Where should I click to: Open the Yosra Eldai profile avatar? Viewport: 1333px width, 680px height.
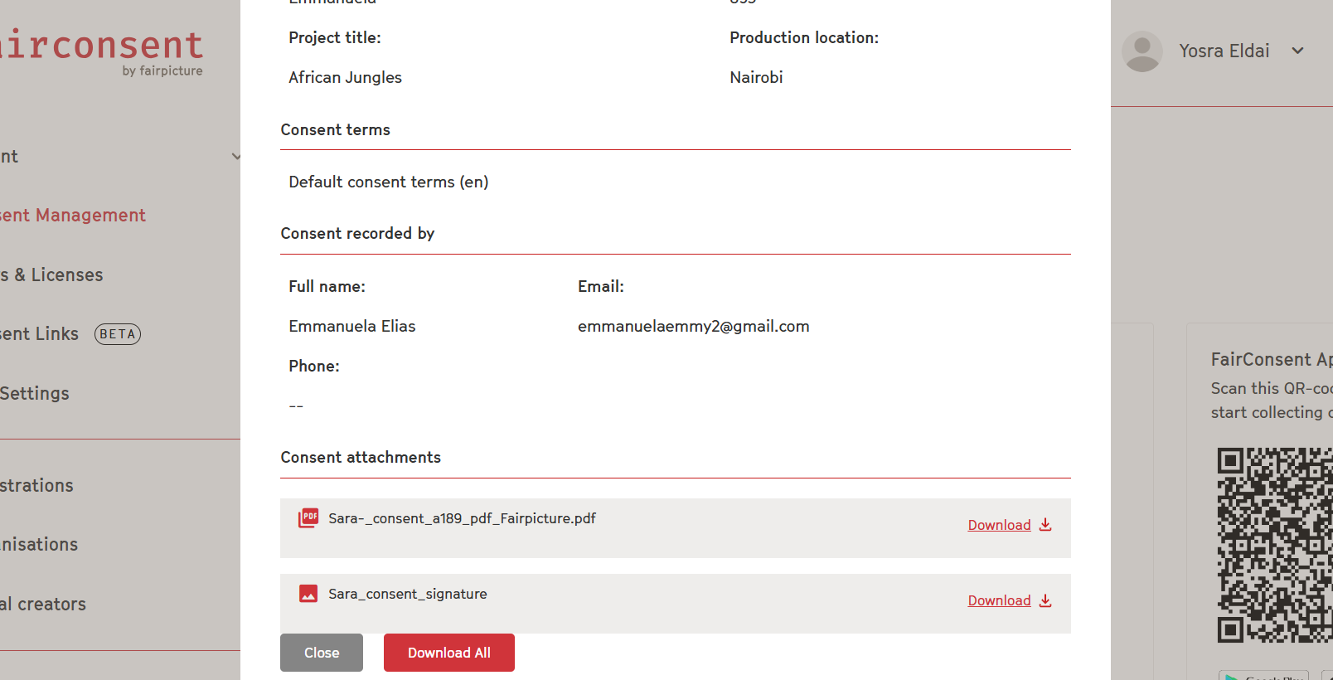[1142, 51]
